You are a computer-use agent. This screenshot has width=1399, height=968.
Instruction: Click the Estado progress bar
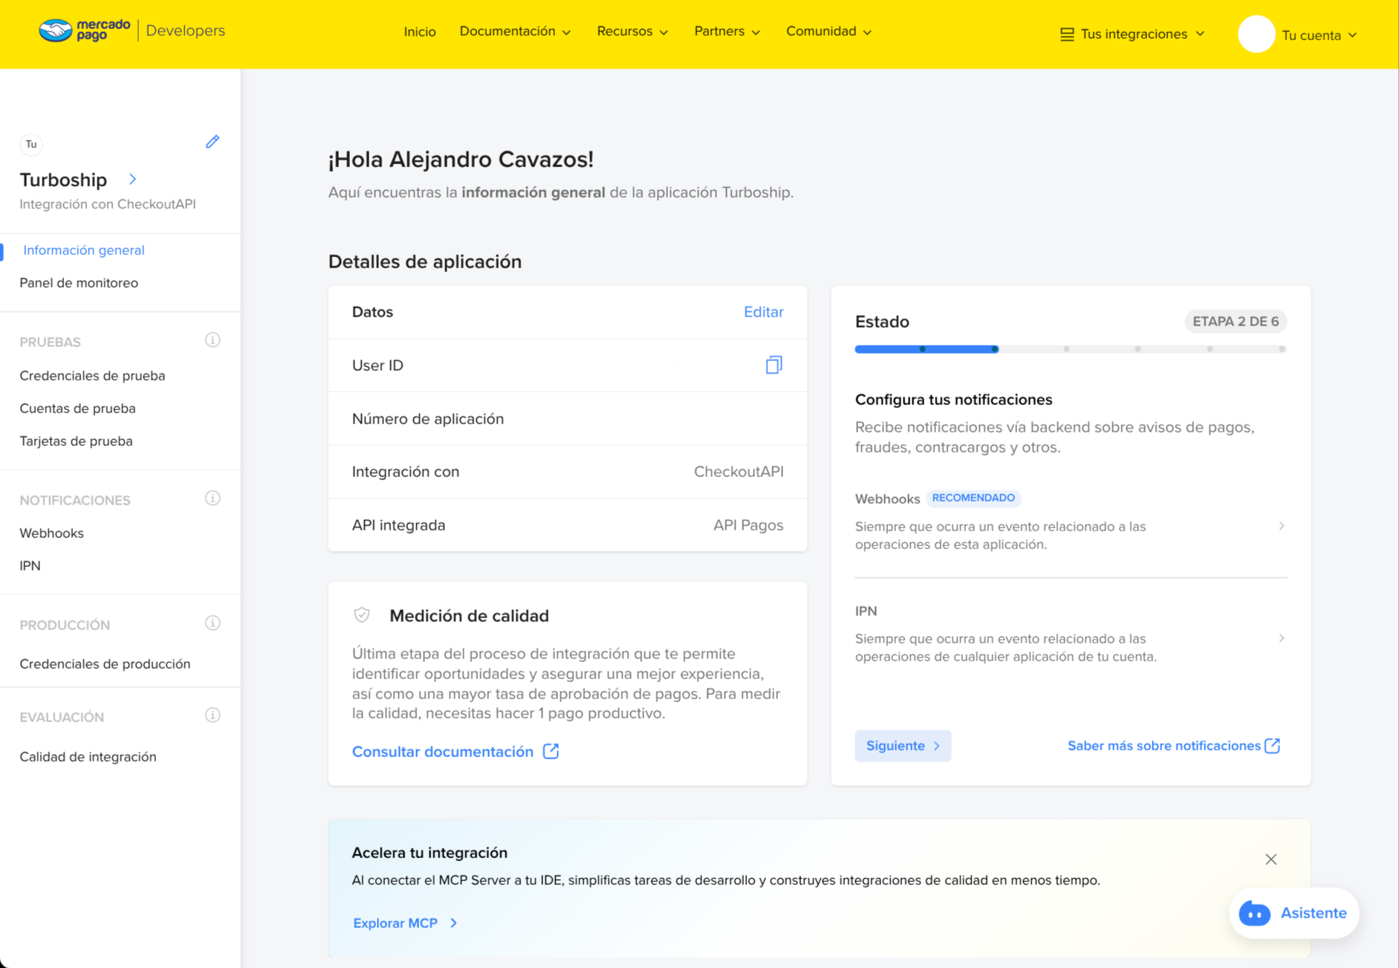point(1070,349)
